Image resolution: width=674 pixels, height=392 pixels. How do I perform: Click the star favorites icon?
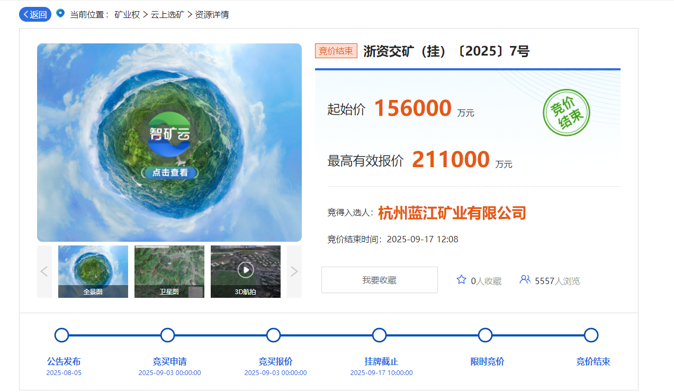(461, 280)
